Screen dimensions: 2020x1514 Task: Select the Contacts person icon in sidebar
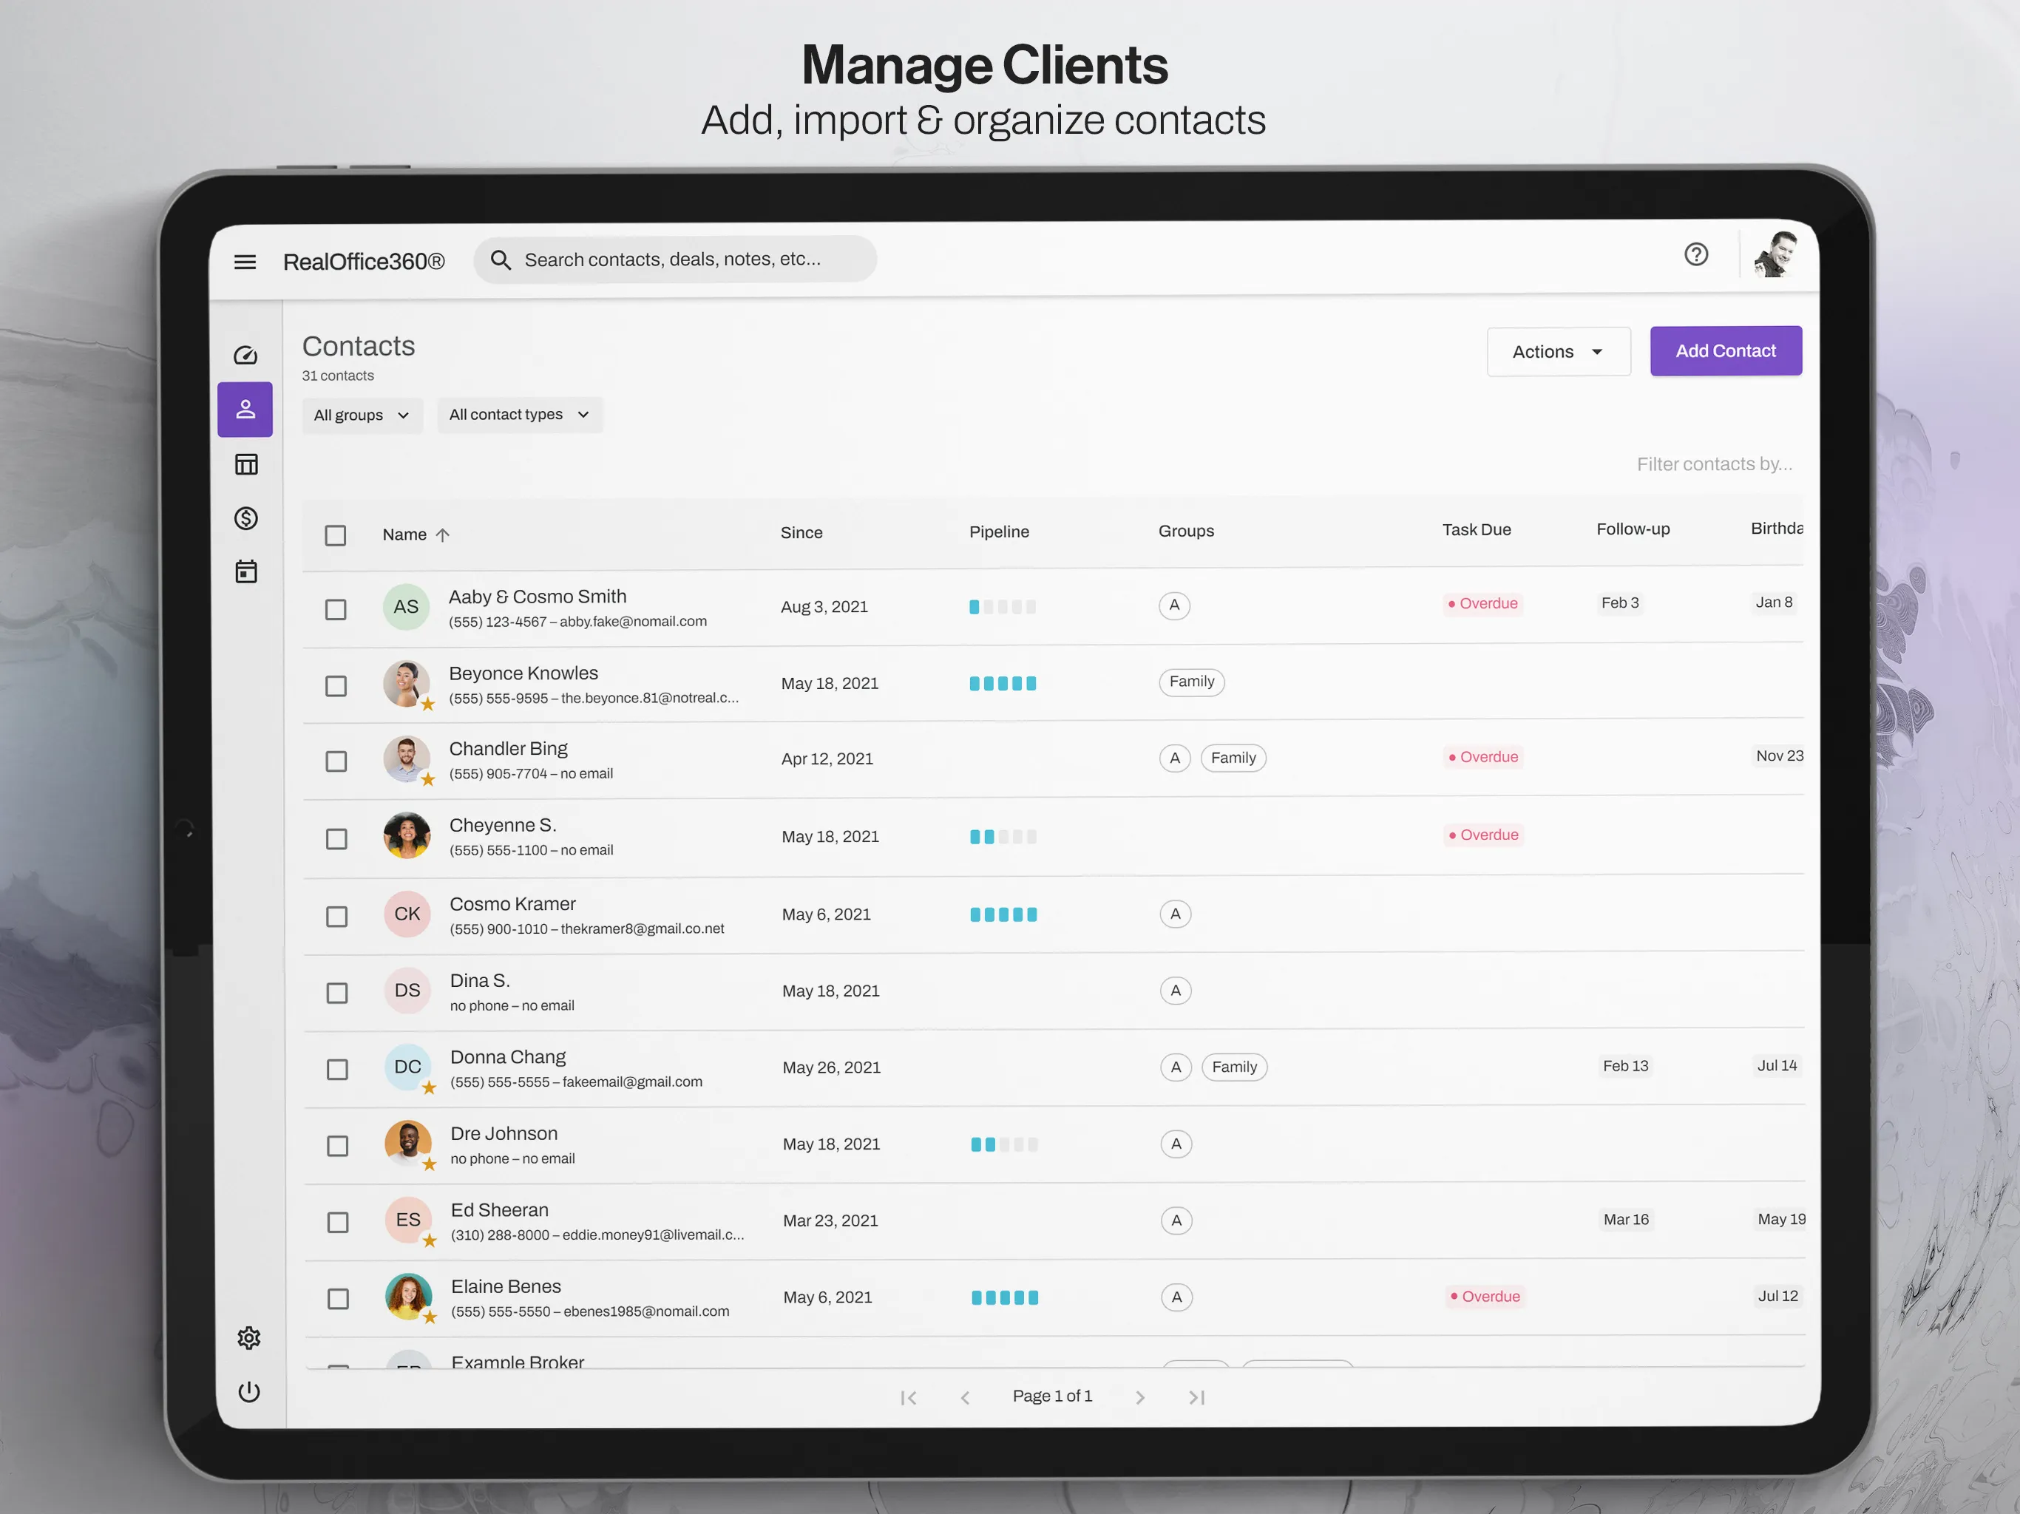[245, 409]
